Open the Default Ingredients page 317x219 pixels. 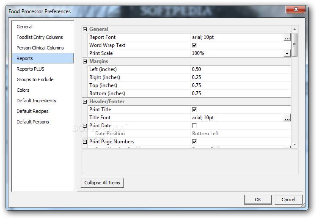click(x=43, y=101)
